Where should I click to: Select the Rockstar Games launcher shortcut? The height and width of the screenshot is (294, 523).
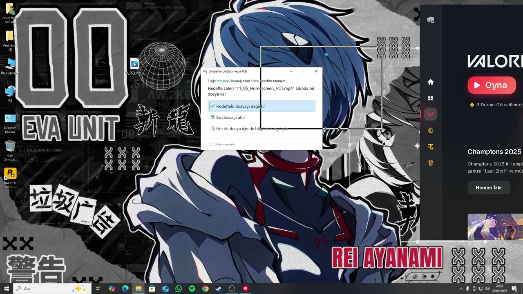tap(10, 178)
